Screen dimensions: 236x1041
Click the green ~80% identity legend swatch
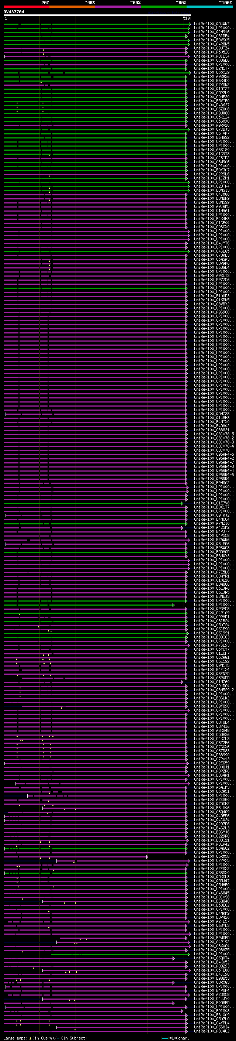click(x=164, y=7)
